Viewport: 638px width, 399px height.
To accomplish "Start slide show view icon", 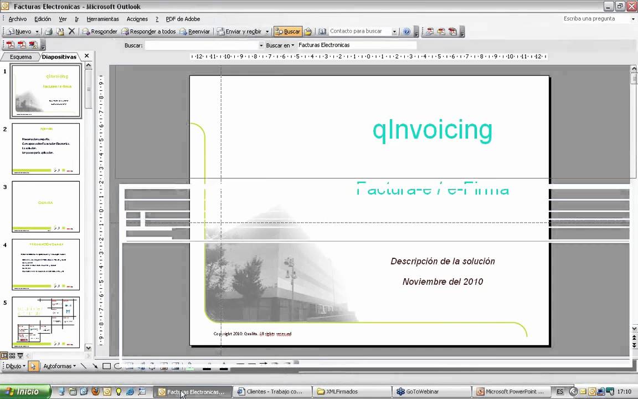I will coord(20,355).
